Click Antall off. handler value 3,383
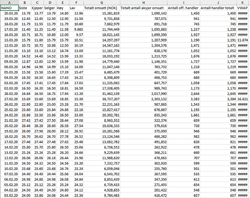Image resolution: width=250 pixels, height=198 pixels. pos(183,99)
